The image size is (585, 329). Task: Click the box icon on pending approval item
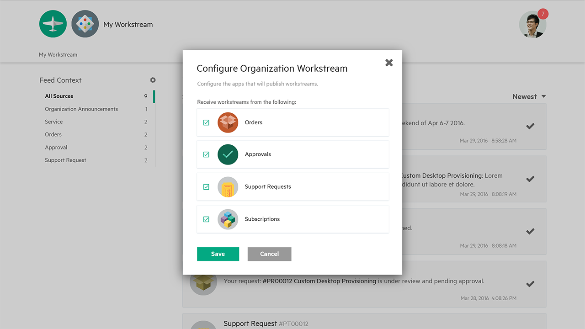[x=203, y=282]
